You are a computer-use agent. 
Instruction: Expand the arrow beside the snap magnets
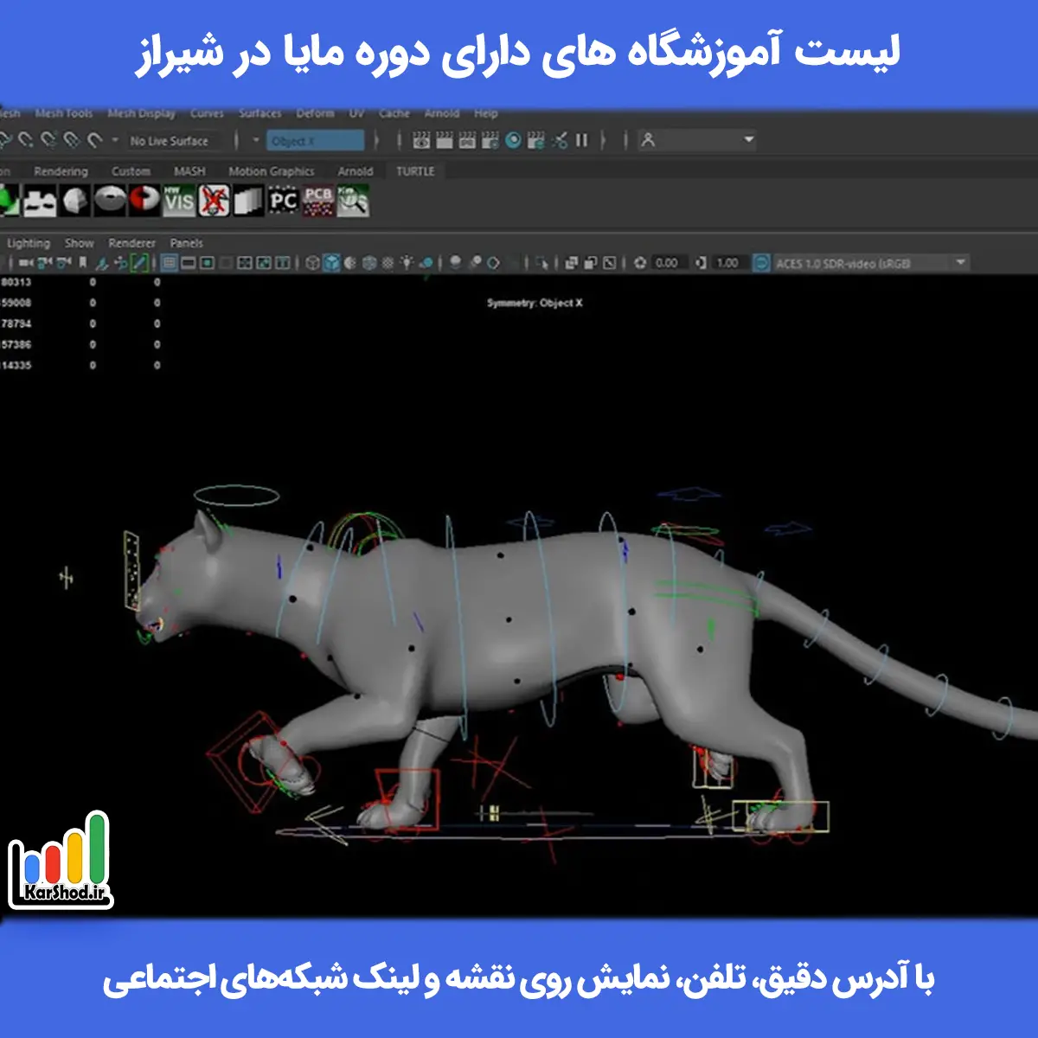(x=115, y=140)
